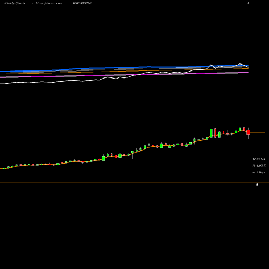This screenshot has height=269, width=269.
Task: Click the 'MunafaSutra.com' label
Action: coord(49,3)
